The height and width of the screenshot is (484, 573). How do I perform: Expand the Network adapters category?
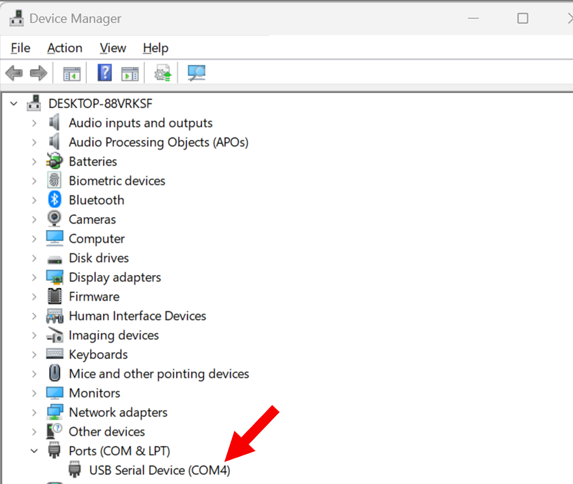pyautogui.click(x=34, y=413)
